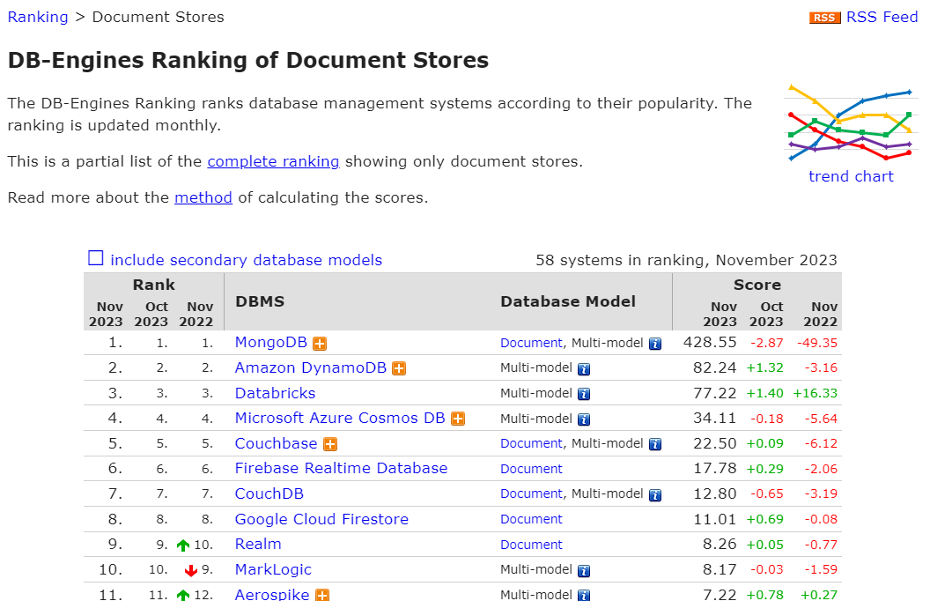Click MongoDB yearly change -49.35
Viewport: 930px width, 601px height.
(x=817, y=343)
